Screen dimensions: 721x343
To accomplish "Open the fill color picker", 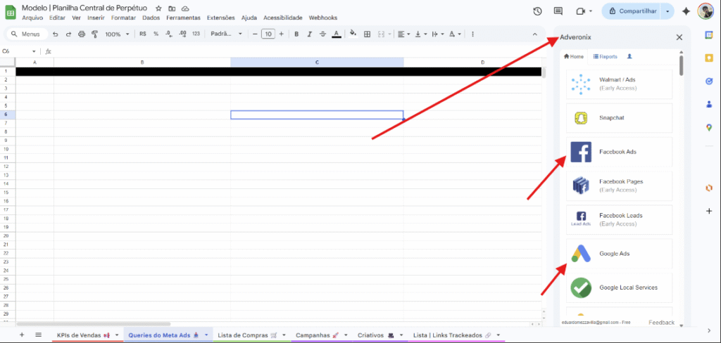I will click(353, 34).
